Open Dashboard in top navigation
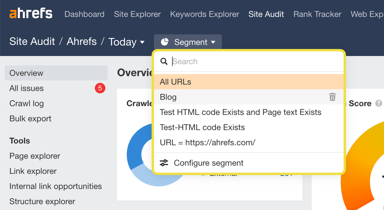Image resolution: width=384 pixels, height=210 pixels. click(x=84, y=14)
